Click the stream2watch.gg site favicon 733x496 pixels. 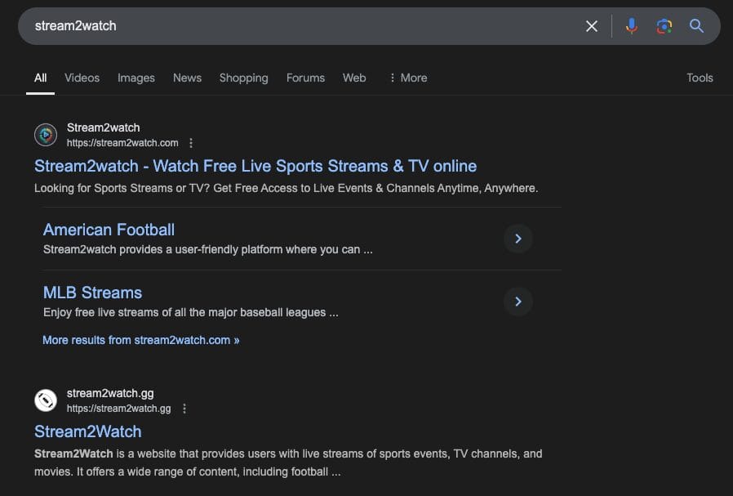coord(47,400)
